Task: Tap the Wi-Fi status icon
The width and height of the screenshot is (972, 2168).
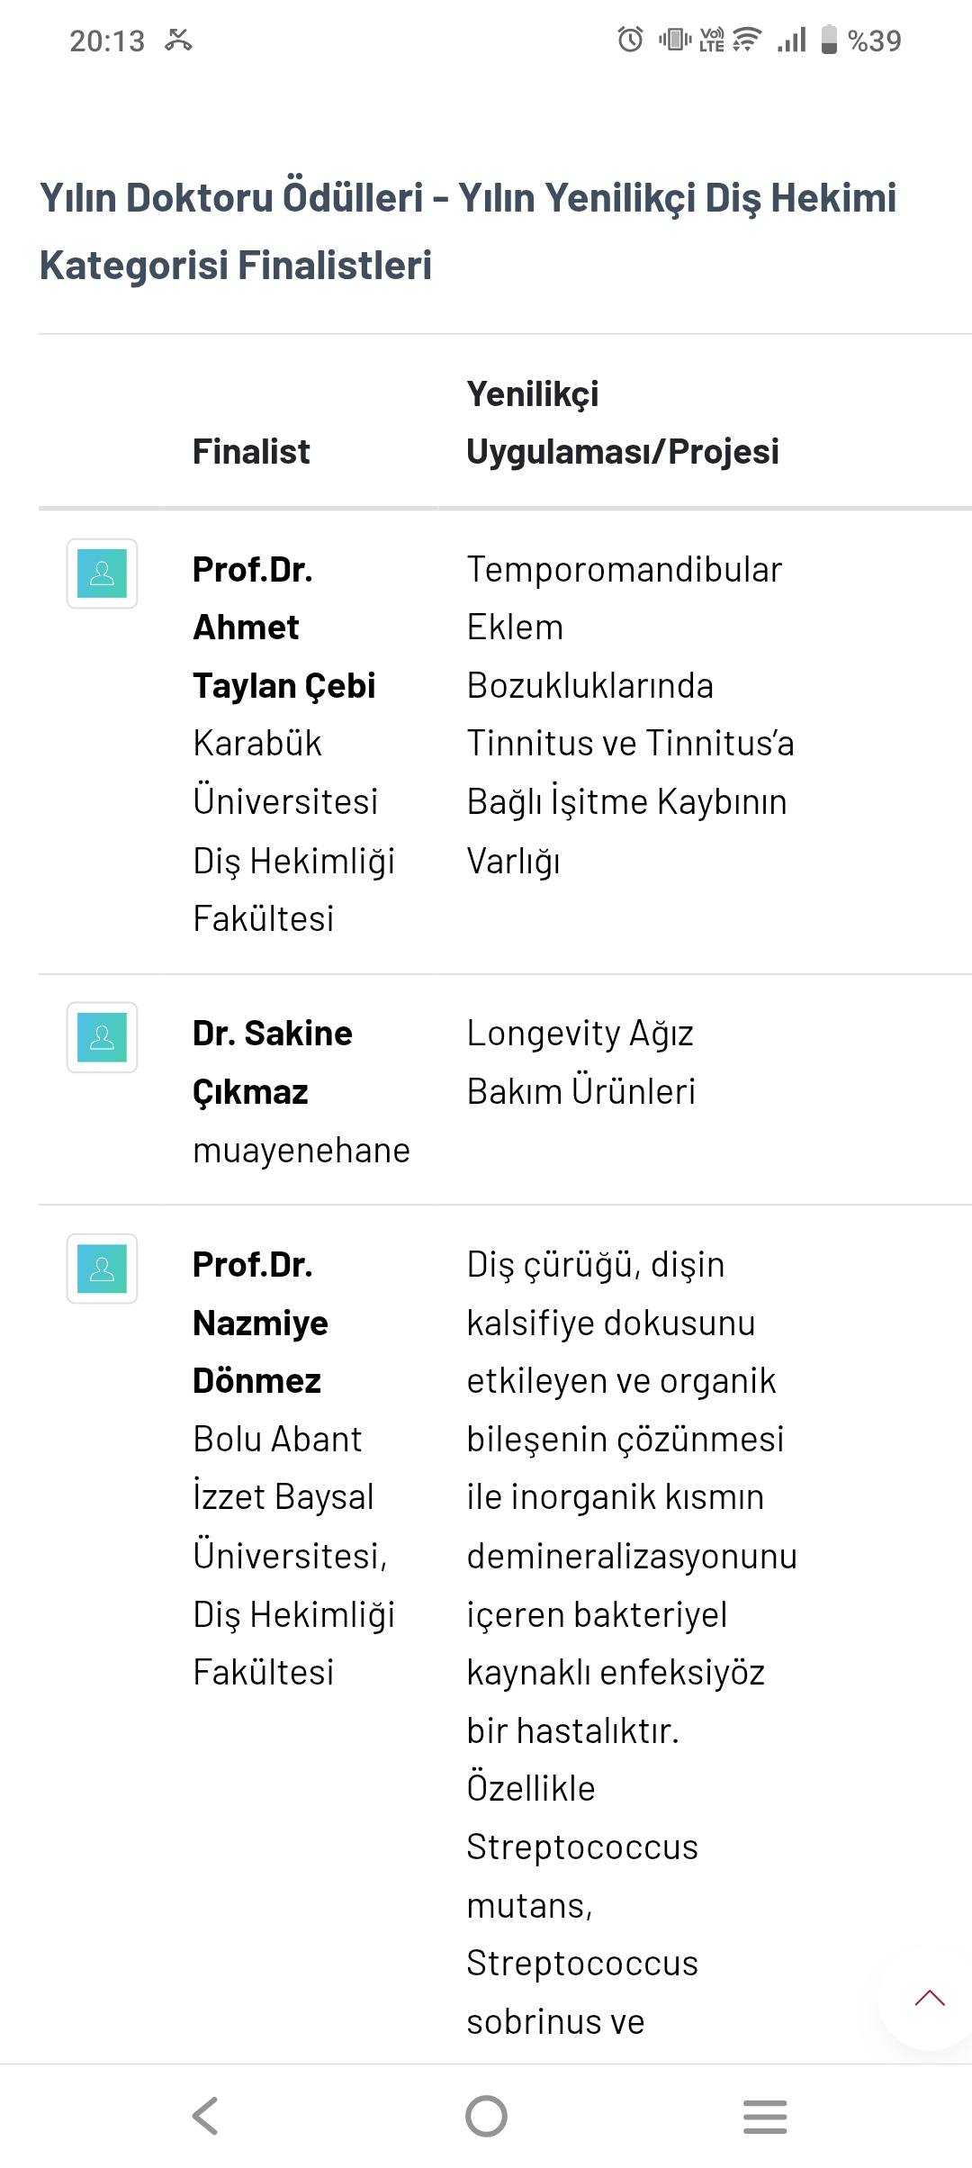Action: point(747,40)
